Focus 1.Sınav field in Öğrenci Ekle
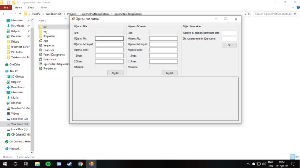The image size is (300, 168). coord(109,56)
